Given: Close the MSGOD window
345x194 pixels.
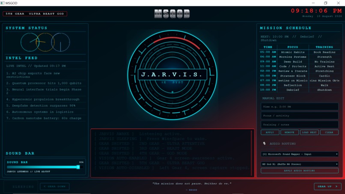Looking at the screenshot, I should click(339, 3).
